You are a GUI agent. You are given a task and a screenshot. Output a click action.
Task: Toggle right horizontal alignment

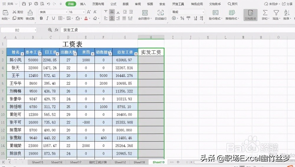click(118, 18)
